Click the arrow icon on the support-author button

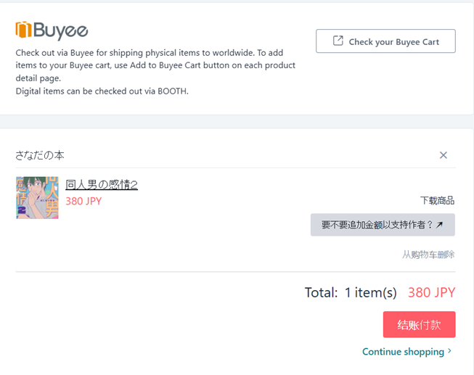point(439,225)
